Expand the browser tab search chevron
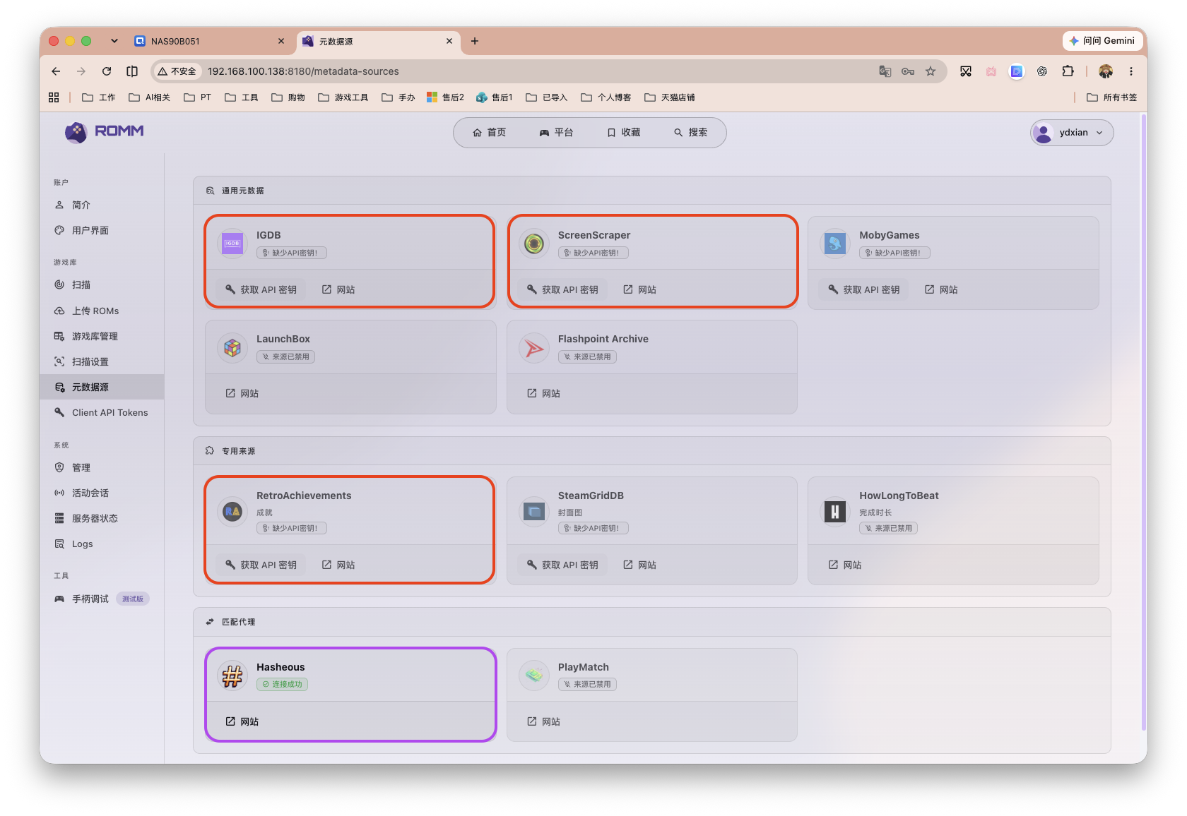 coord(114,41)
